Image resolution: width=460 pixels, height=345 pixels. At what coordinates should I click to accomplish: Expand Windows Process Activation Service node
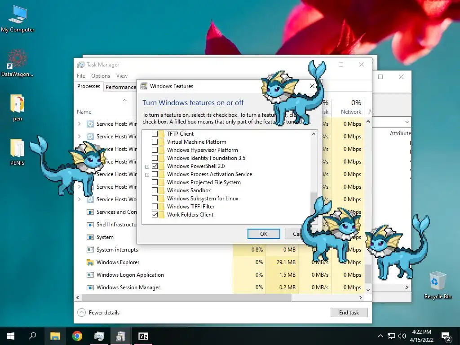[x=147, y=175]
